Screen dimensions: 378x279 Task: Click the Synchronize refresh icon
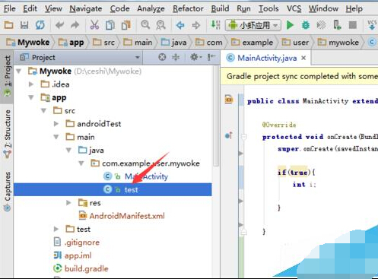click(x=40, y=25)
